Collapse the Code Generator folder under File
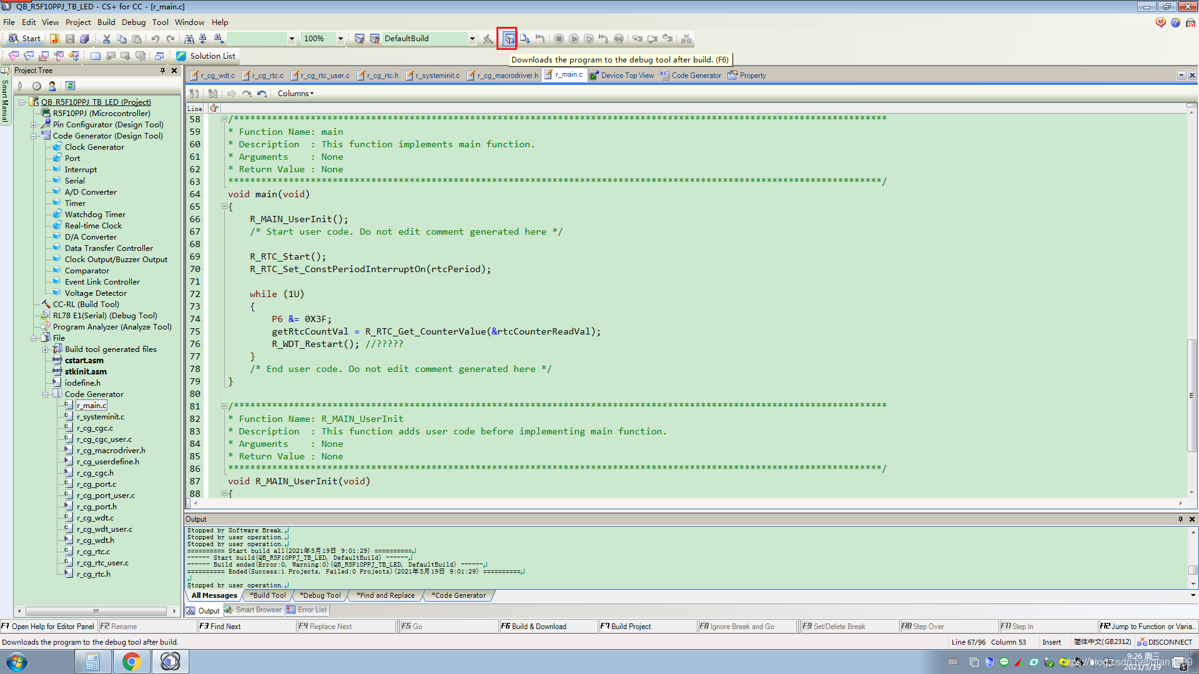The width and height of the screenshot is (1199, 674). [46, 394]
